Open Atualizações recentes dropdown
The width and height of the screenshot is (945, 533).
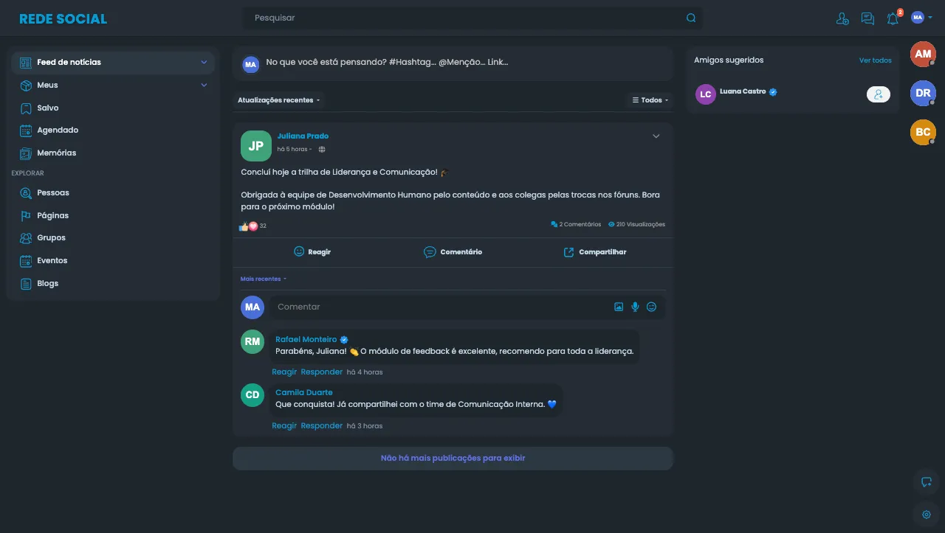point(279,100)
